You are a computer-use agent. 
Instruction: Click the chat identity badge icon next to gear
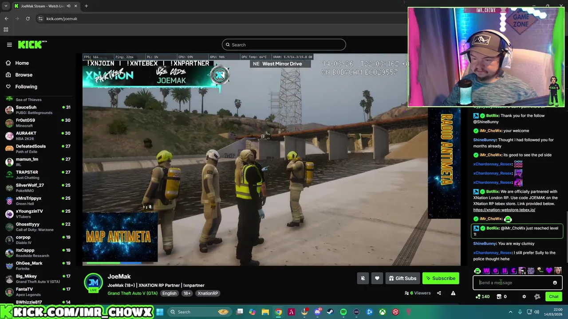[x=537, y=296]
